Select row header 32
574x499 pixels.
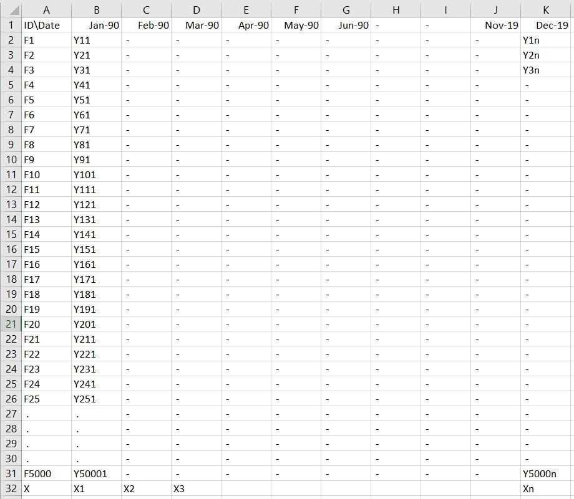tap(11, 488)
